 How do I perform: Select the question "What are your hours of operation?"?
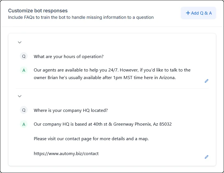[68, 57]
